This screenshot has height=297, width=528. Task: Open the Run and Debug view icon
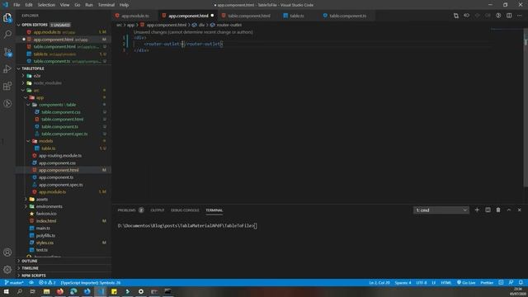(x=7, y=69)
